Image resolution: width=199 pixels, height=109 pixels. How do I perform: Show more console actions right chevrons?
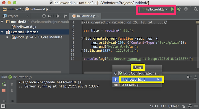coord(12,101)
